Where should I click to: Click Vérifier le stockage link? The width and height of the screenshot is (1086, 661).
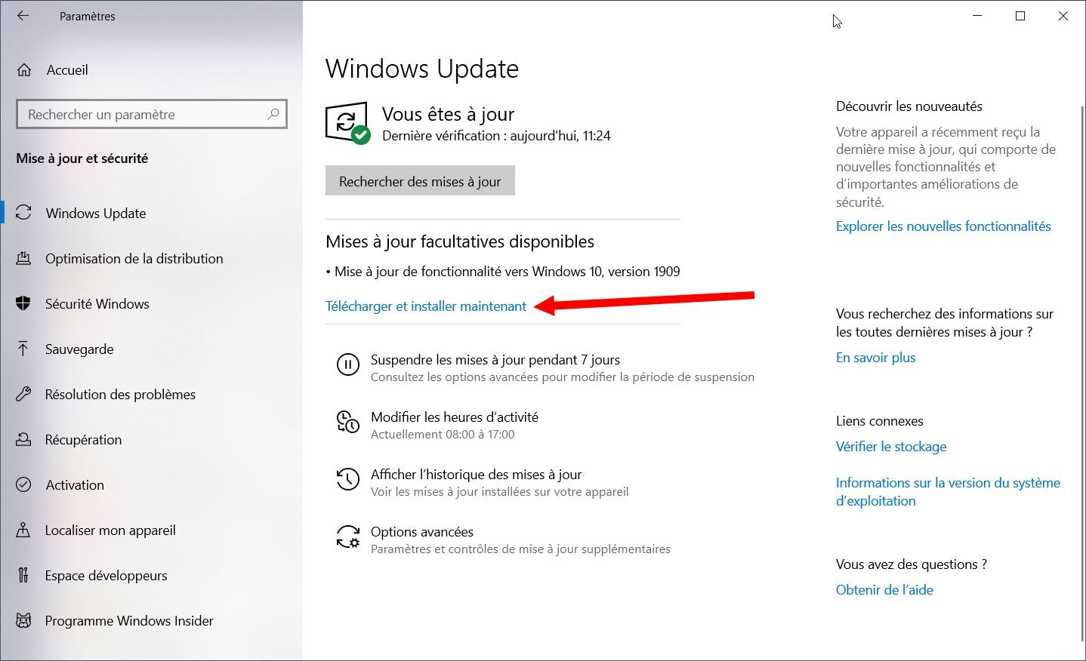pyautogui.click(x=891, y=446)
